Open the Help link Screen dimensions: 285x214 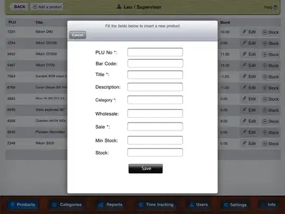(271, 7)
